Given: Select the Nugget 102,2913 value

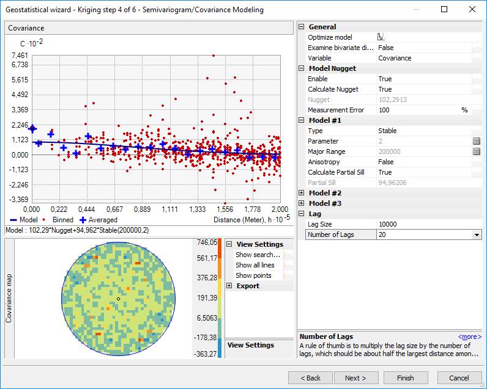Looking at the screenshot, I should (393, 100).
